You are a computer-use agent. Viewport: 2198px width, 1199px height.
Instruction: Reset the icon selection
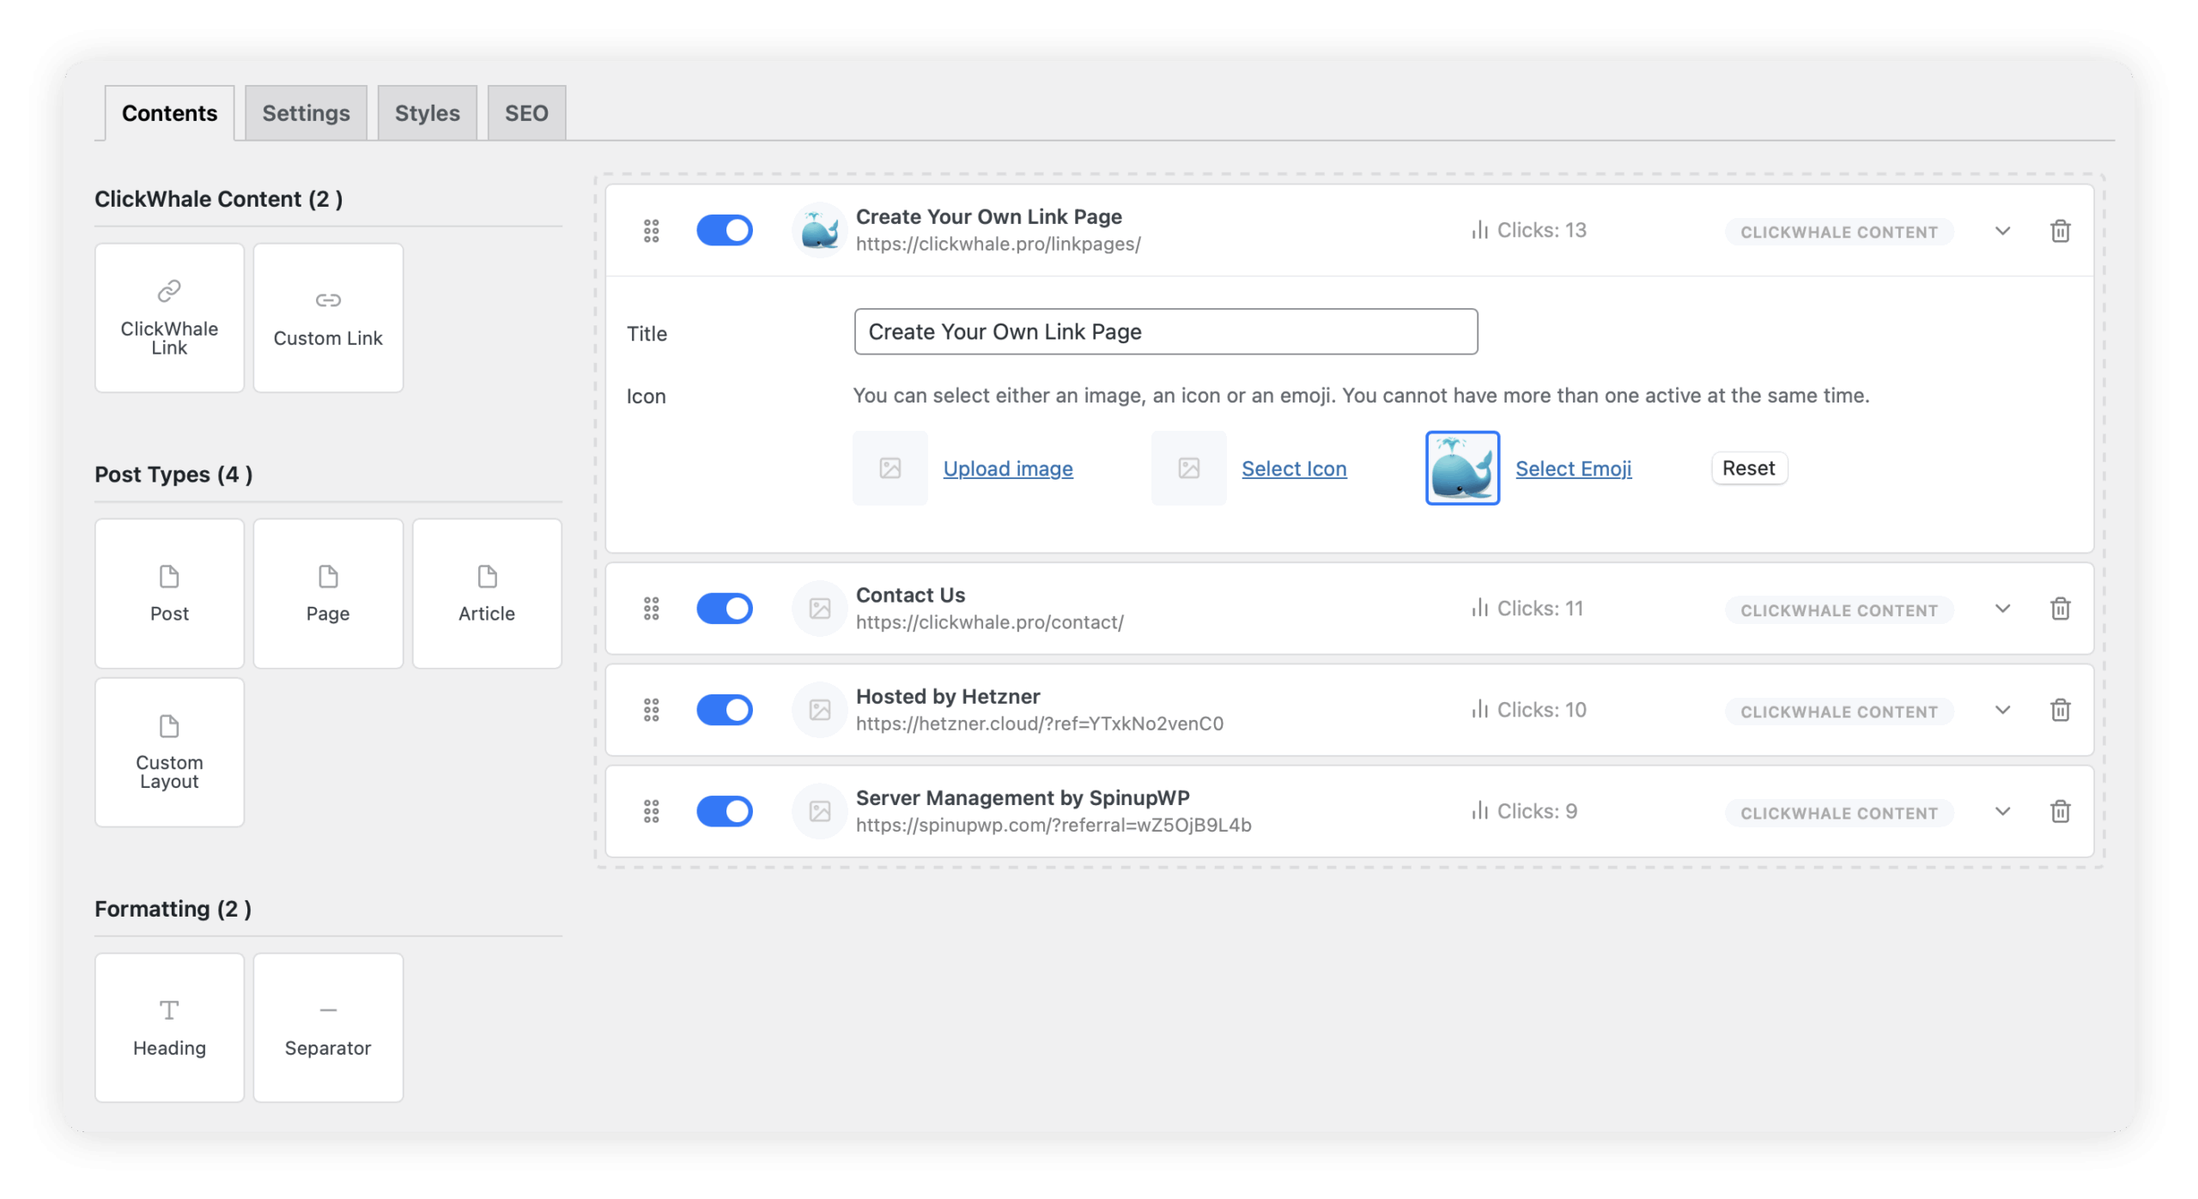pos(1749,468)
